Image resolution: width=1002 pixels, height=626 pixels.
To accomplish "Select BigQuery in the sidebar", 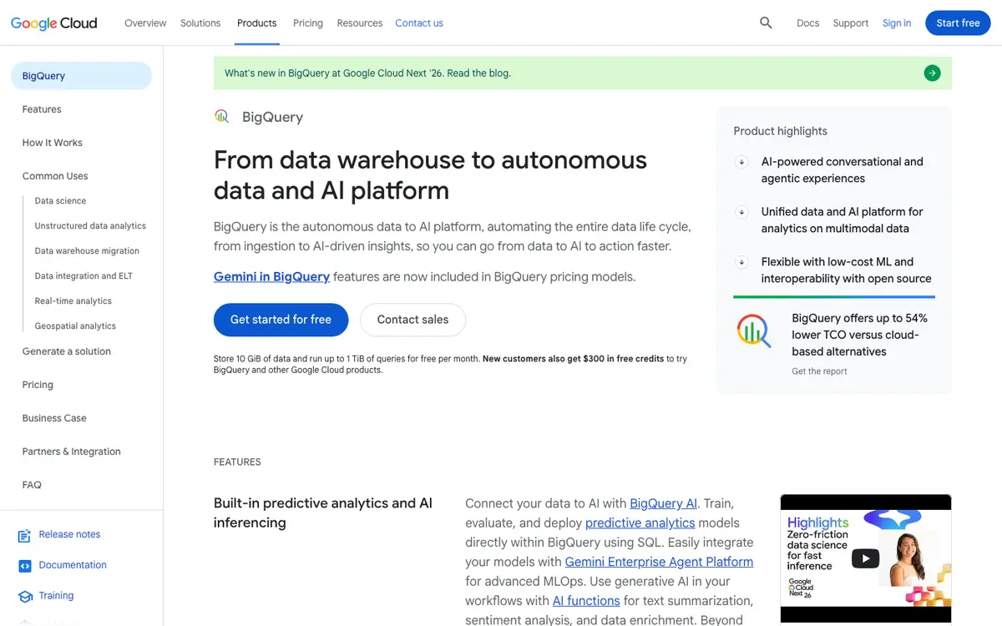I will 81,76.
